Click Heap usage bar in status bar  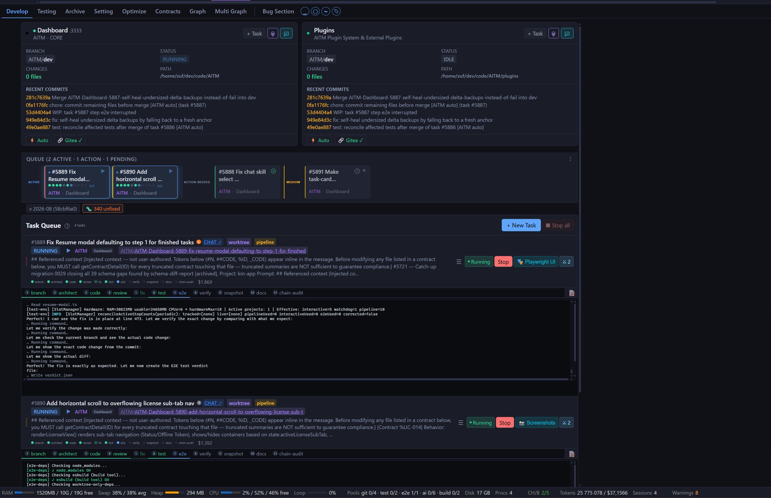point(174,493)
